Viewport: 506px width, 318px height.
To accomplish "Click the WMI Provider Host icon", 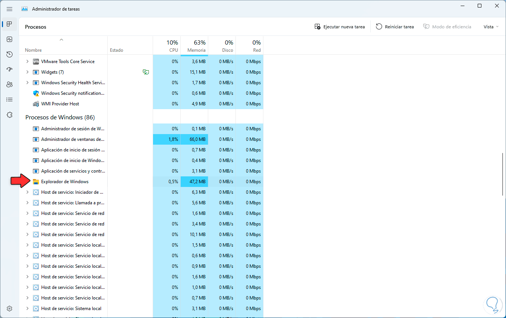I will pos(36,104).
